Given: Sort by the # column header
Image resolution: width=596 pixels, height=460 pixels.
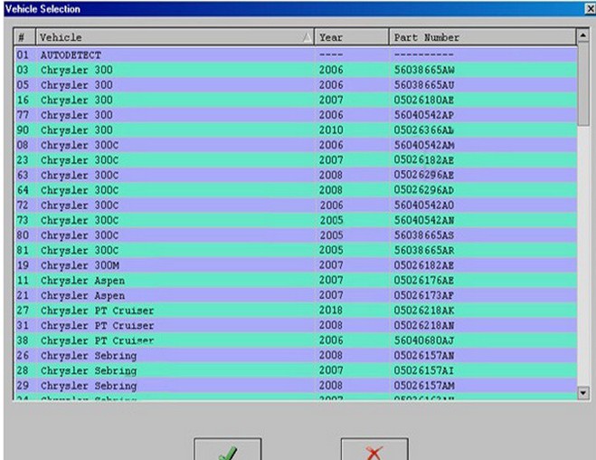Looking at the screenshot, I should 24,37.
